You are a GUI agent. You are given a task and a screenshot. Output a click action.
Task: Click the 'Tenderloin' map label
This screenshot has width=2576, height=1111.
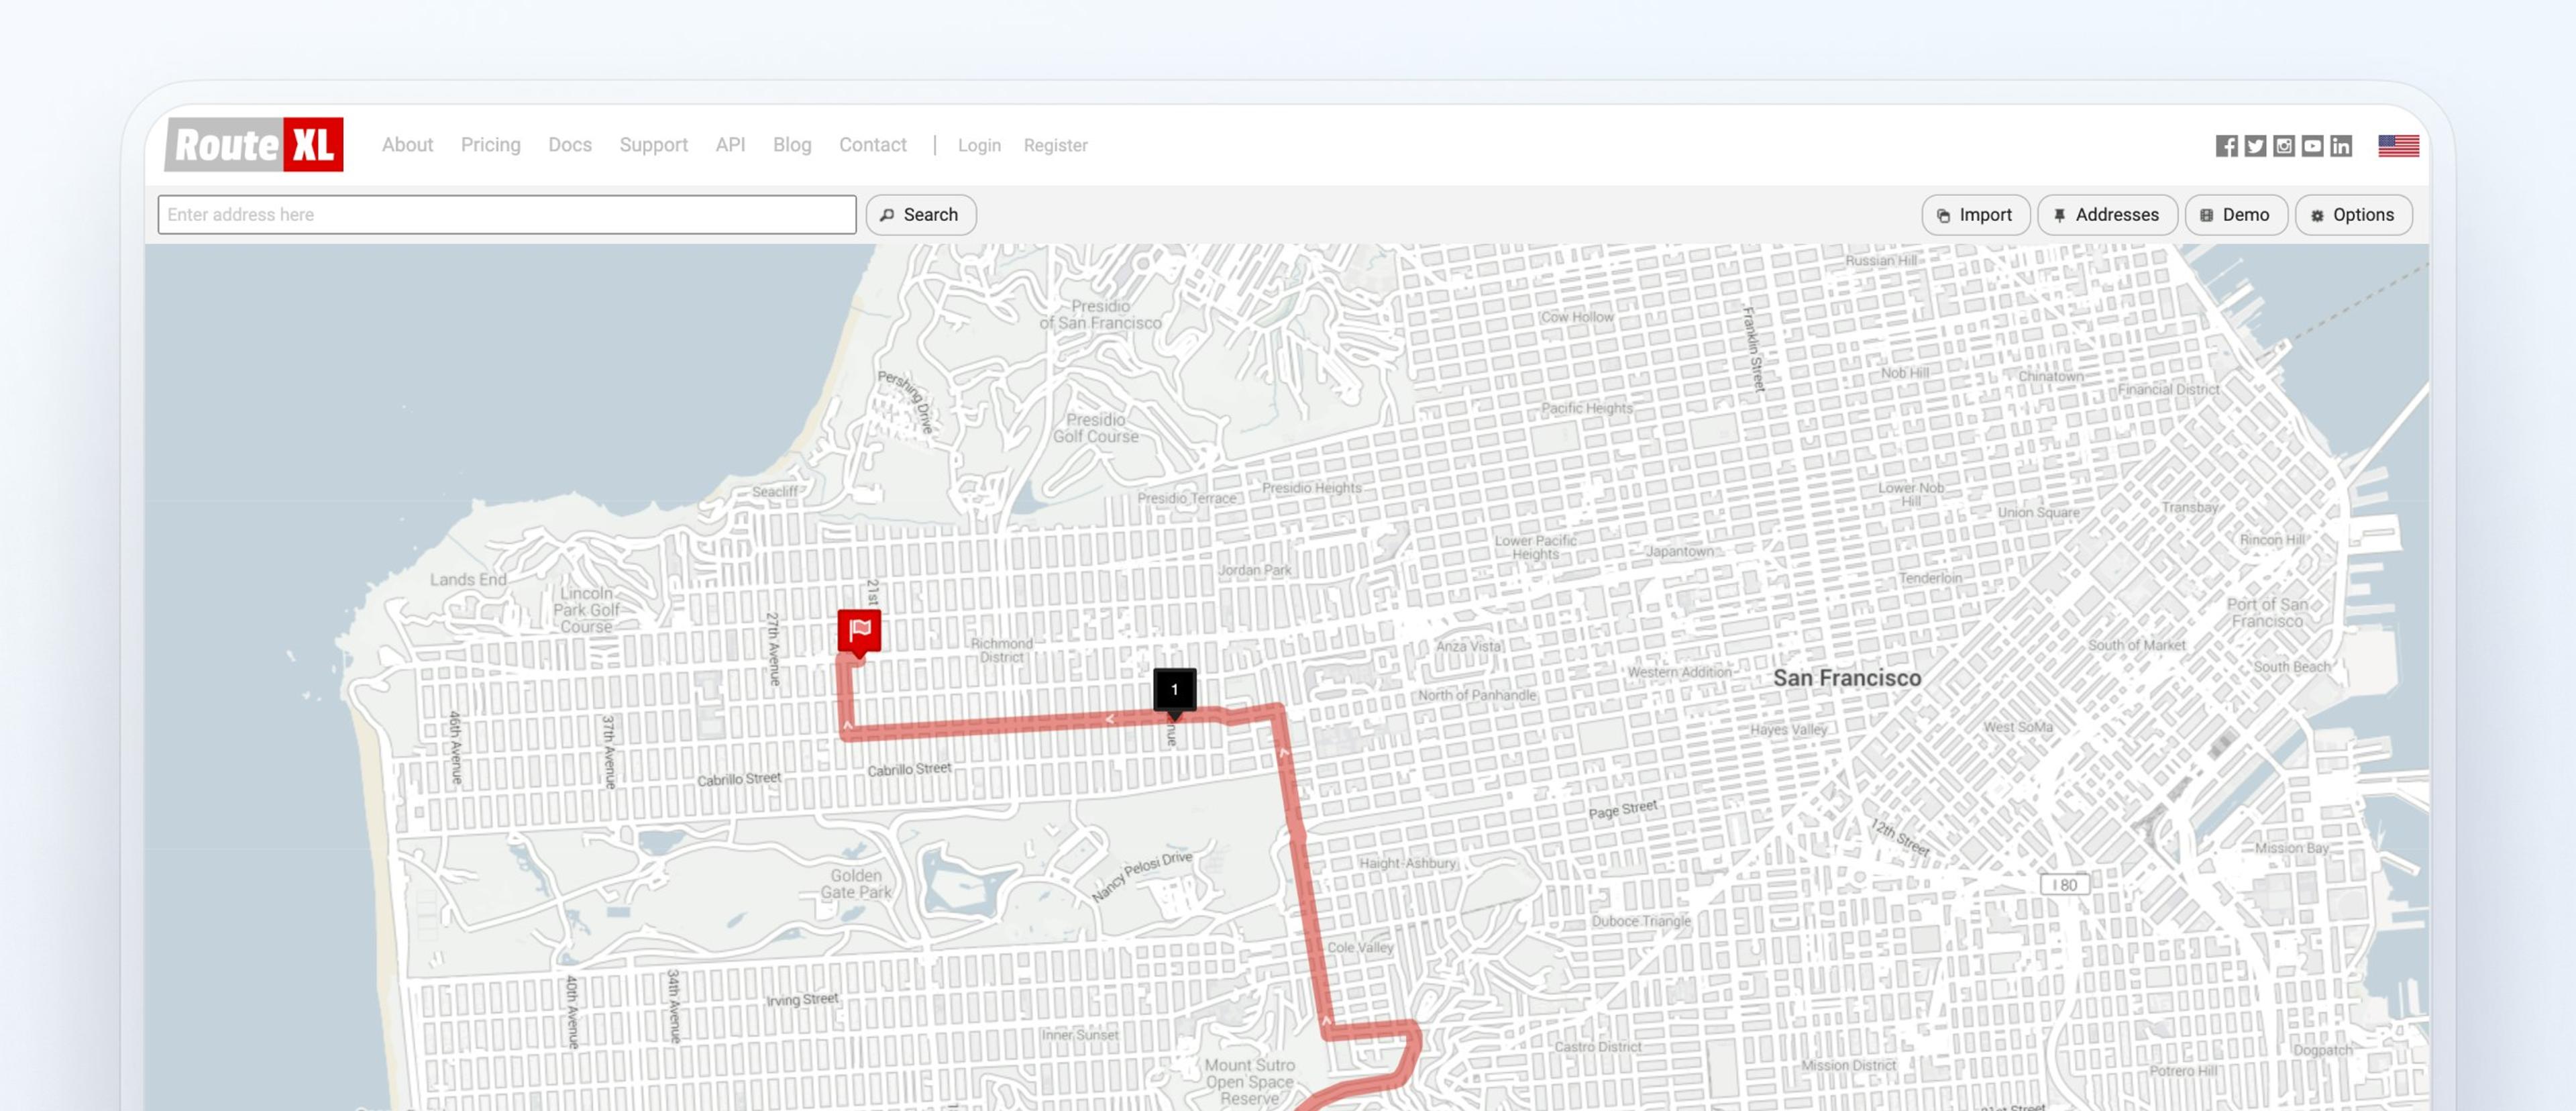[x=1930, y=578]
